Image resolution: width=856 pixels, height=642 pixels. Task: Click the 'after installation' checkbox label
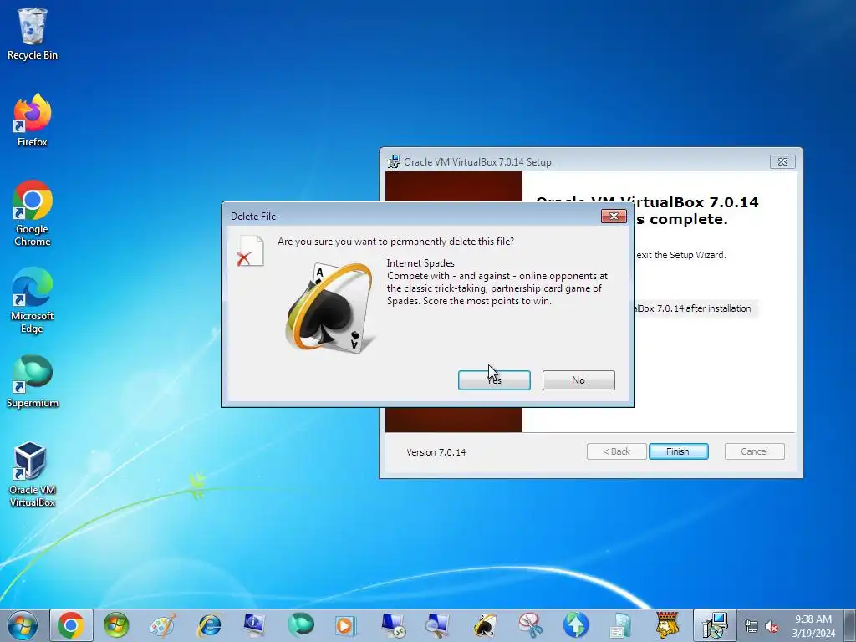tap(691, 308)
